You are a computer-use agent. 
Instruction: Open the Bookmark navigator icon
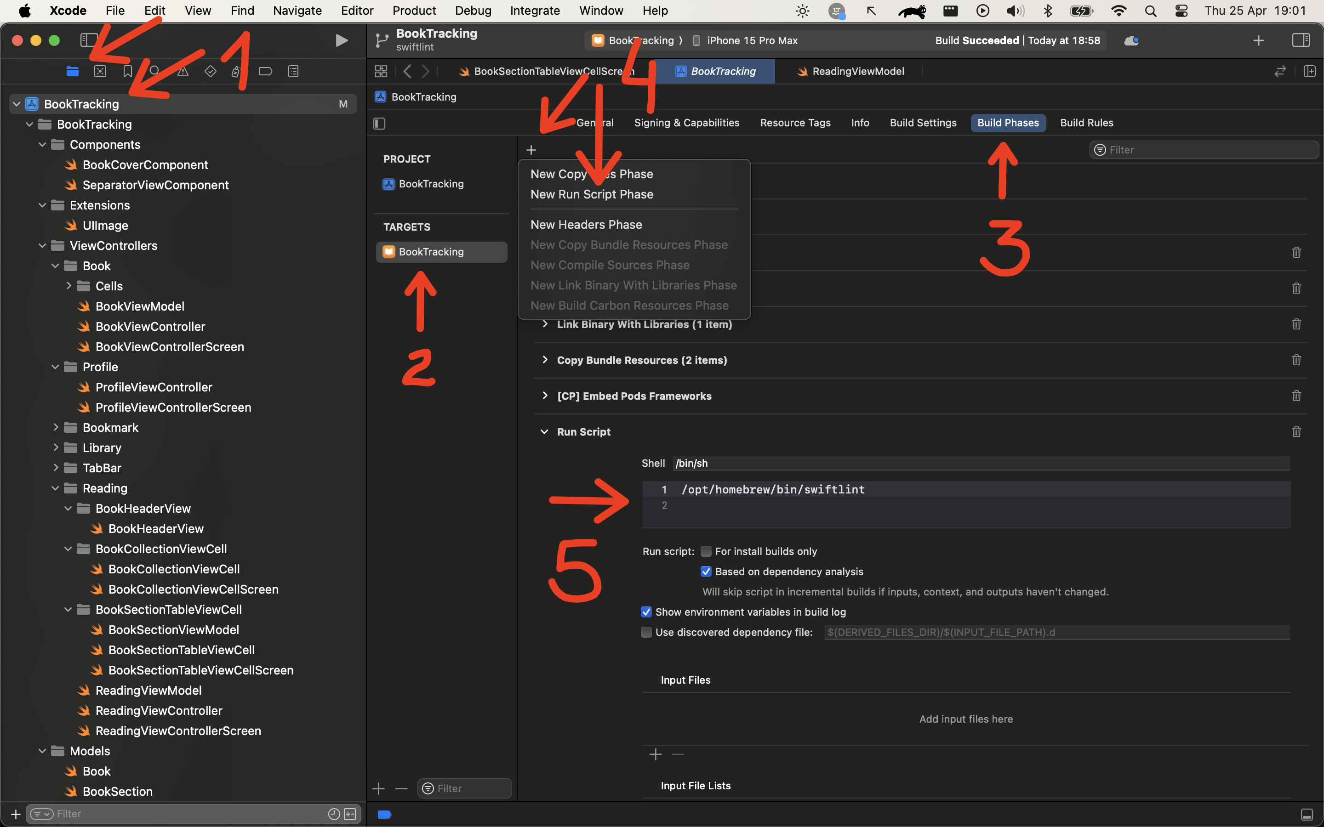pyautogui.click(x=127, y=72)
